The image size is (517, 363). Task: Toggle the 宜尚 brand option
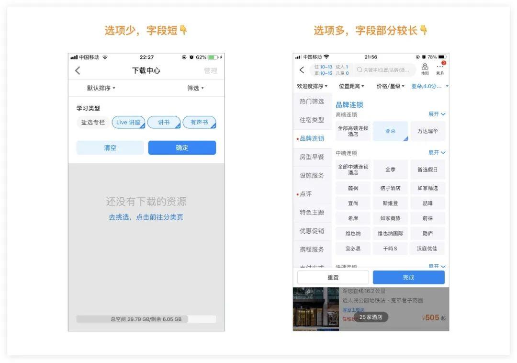point(353,204)
